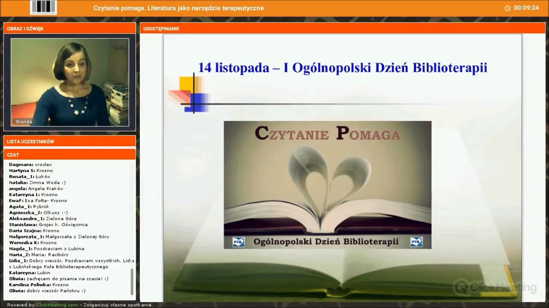
Task: Expand the LISTA UCZESTNIKÓW panel
Action: pyautogui.click(x=69, y=142)
